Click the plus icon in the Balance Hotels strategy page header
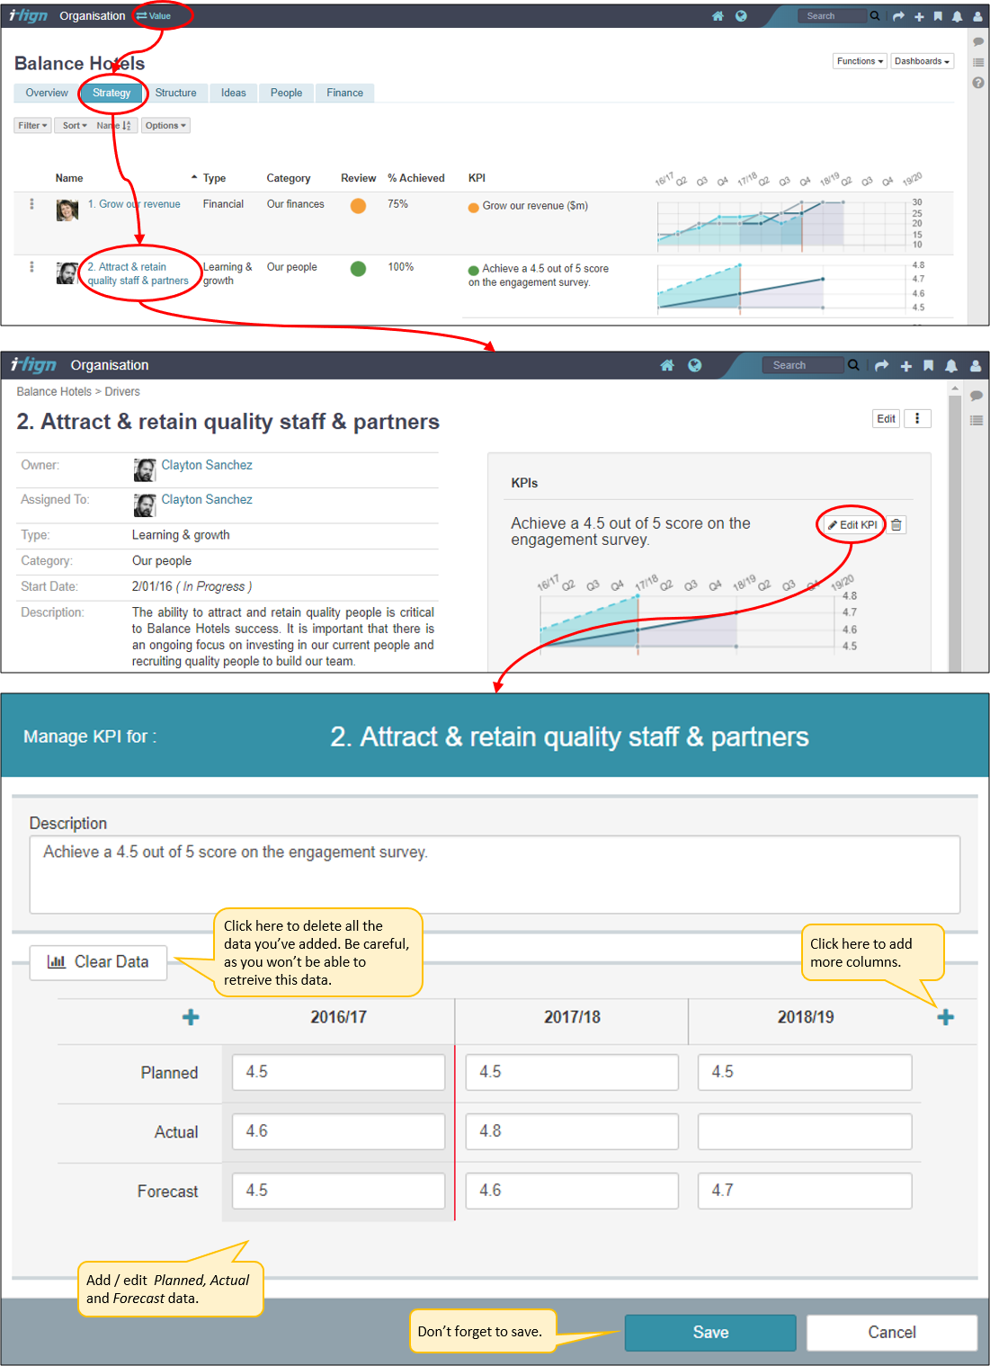 (919, 17)
